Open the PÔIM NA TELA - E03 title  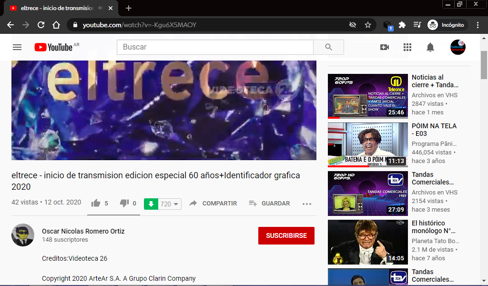pos(434,130)
